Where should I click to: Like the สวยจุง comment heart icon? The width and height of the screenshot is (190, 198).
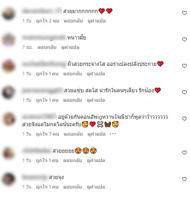pyautogui.click(x=184, y=179)
